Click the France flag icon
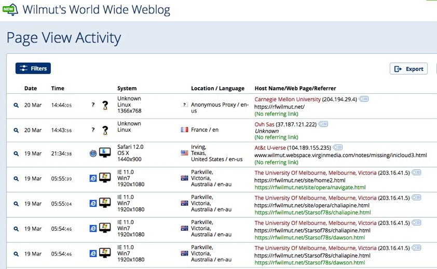 [x=184, y=130]
